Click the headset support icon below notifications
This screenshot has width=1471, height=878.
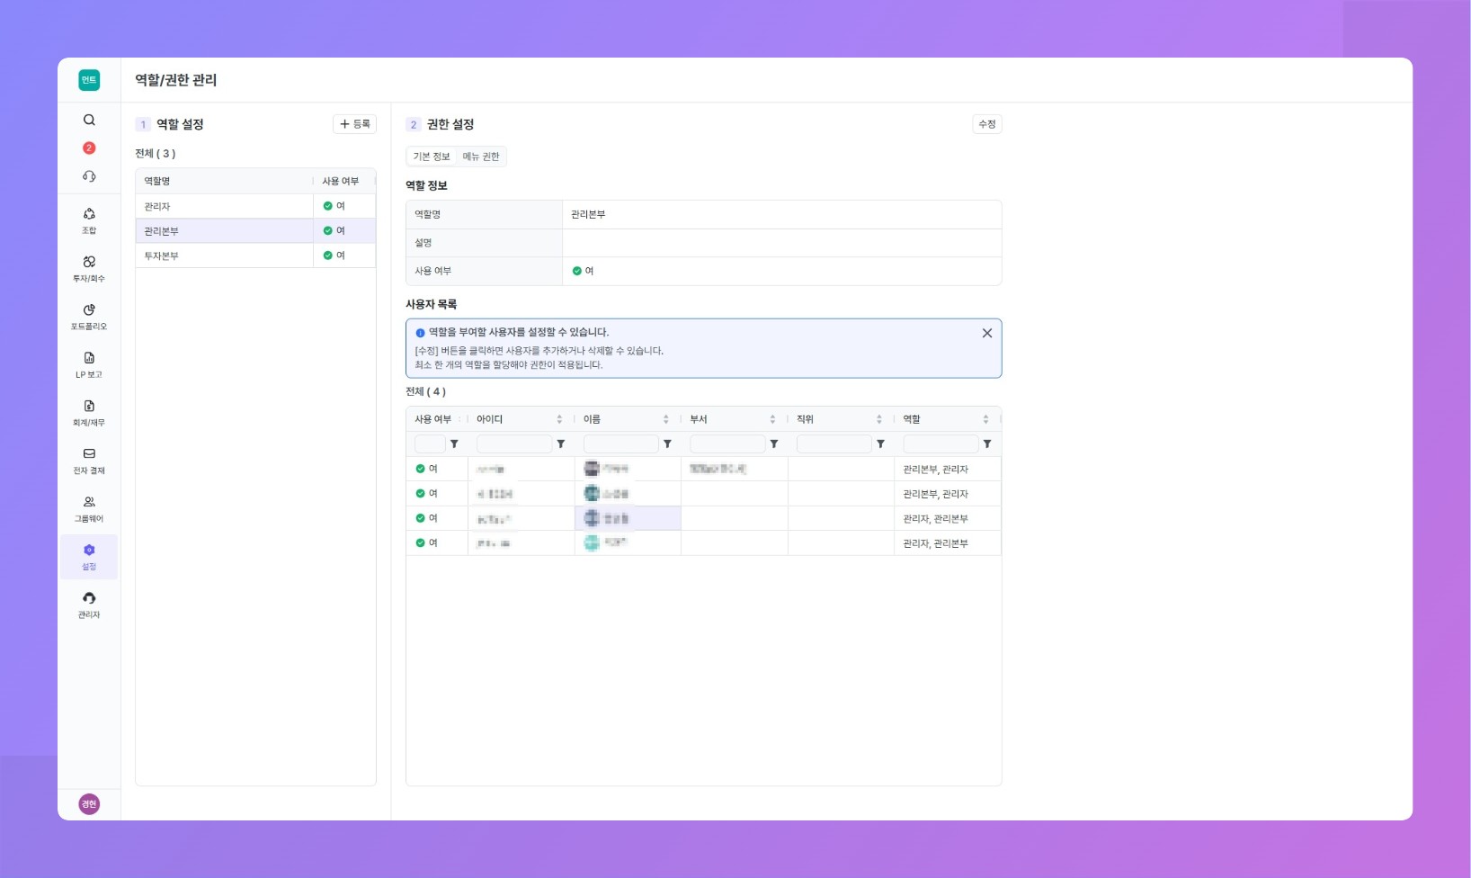pos(89,176)
